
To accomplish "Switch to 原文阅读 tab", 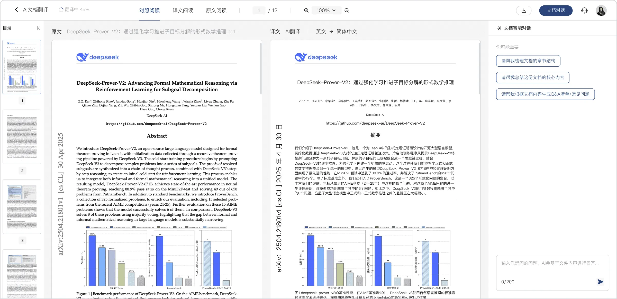I will point(216,11).
